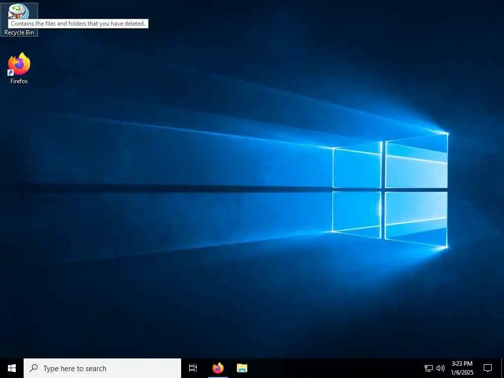This screenshot has width=504, height=378.
Task: Open the Action Center notifications icon
Action: click(488, 368)
